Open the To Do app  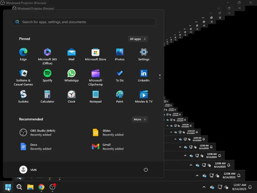120,76
